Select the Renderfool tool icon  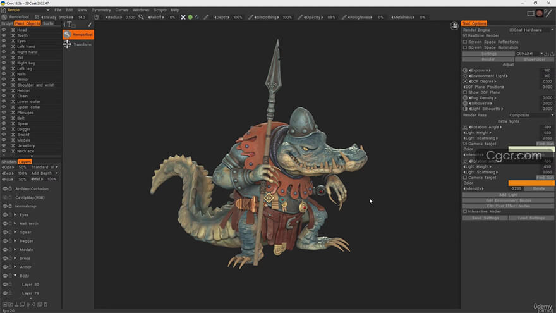68,34
